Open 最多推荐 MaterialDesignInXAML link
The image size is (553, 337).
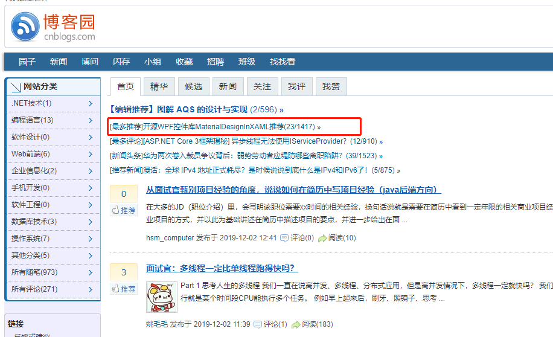215,127
